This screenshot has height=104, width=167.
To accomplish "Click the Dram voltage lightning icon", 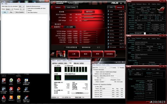I will [108, 24].
